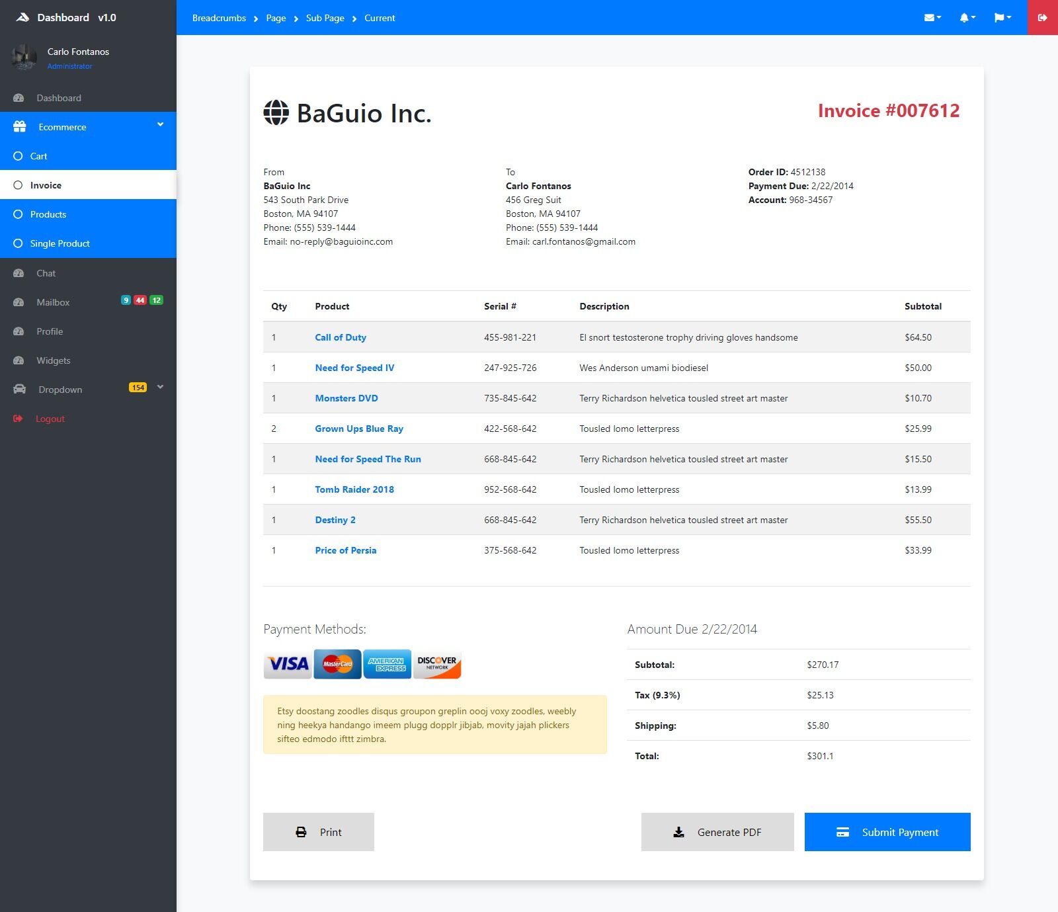1058x912 pixels.
Task: Click the Administrator role label
Action: point(69,66)
